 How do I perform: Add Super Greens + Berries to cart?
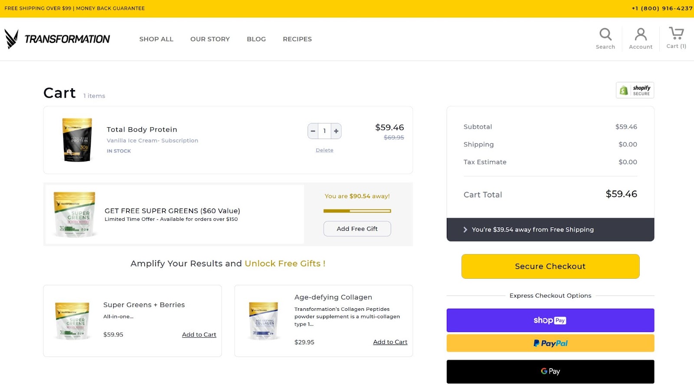(x=199, y=335)
